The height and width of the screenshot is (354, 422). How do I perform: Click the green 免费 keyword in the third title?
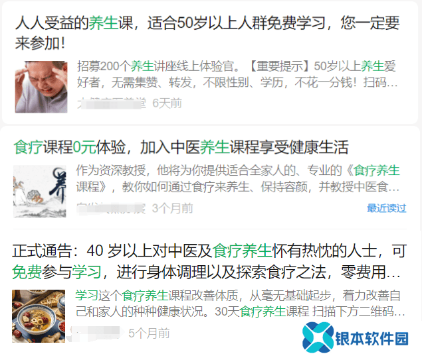pyautogui.click(x=27, y=272)
